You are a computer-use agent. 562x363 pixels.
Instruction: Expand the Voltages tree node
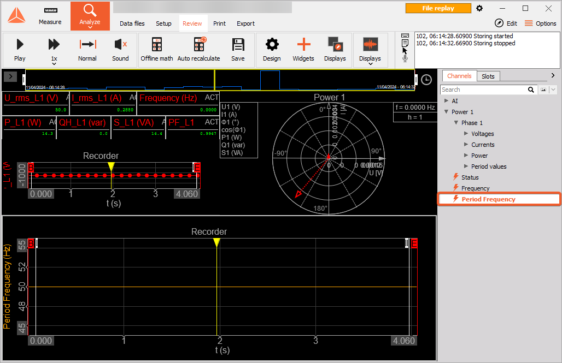click(466, 134)
